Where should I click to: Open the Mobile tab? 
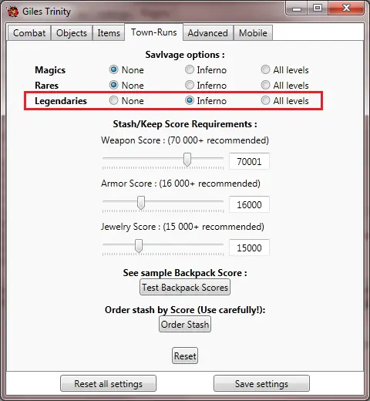[x=253, y=33]
